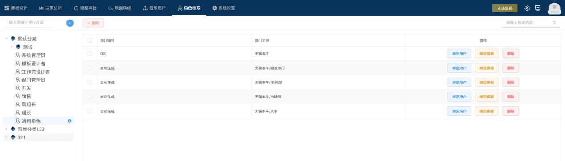Toggle the select-all checkbox in table header
The image size is (565, 161).
pyautogui.click(x=90, y=40)
